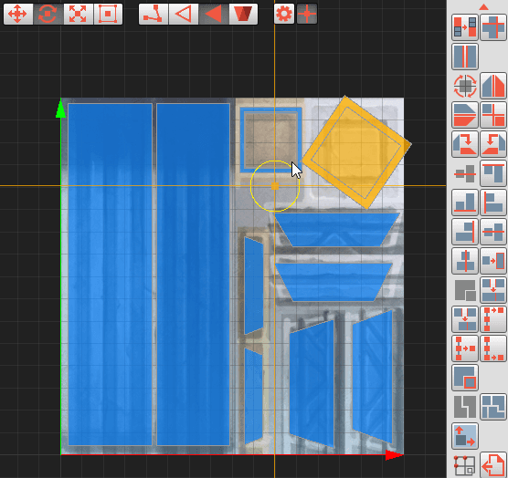The image size is (508, 478).
Task: Select the orange rotated diamond island
Action: 356,152
